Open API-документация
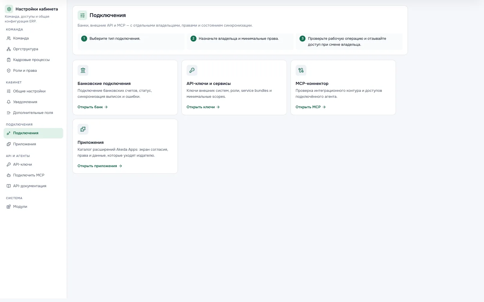 (33, 186)
